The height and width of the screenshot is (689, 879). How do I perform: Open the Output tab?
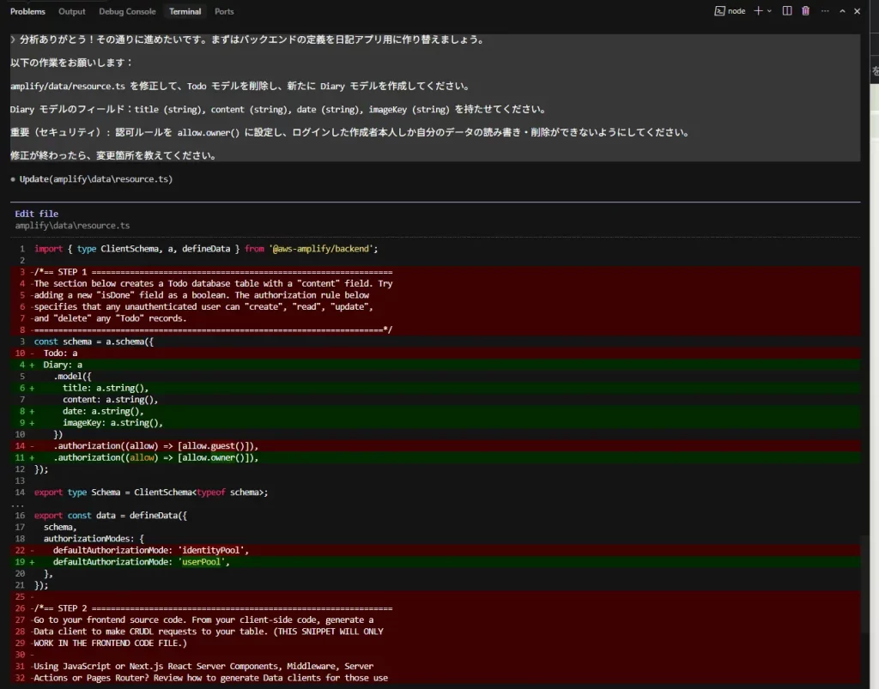pos(72,12)
